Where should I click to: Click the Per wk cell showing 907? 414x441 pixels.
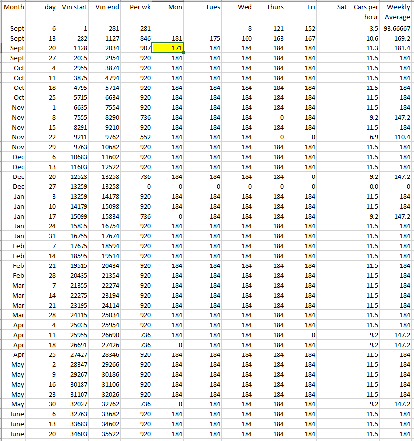point(137,48)
